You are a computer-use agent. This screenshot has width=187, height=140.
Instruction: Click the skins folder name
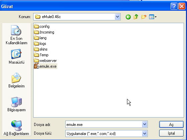(44, 49)
